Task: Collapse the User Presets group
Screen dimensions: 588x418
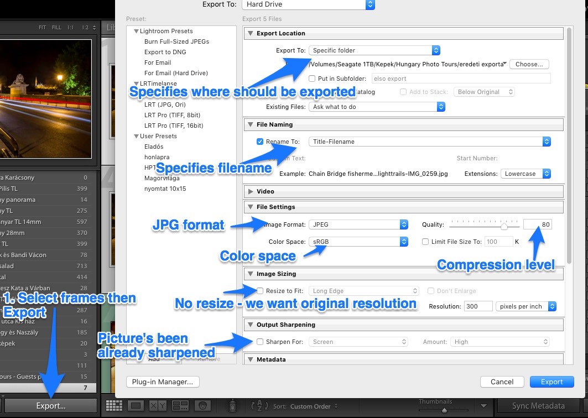Action: pyautogui.click(x=136, y=136)
